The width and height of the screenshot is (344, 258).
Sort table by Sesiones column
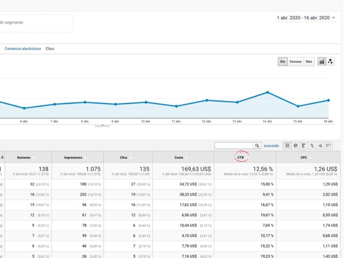(x=24, y=157)
